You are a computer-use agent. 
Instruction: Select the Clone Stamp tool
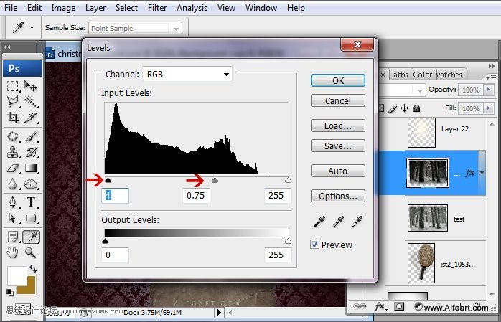pyautogui.click(x=13, y=152)
